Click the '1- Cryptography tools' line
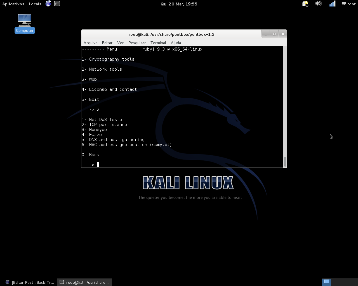The width and height of the screenshot is (358, 286). point(108,59)
